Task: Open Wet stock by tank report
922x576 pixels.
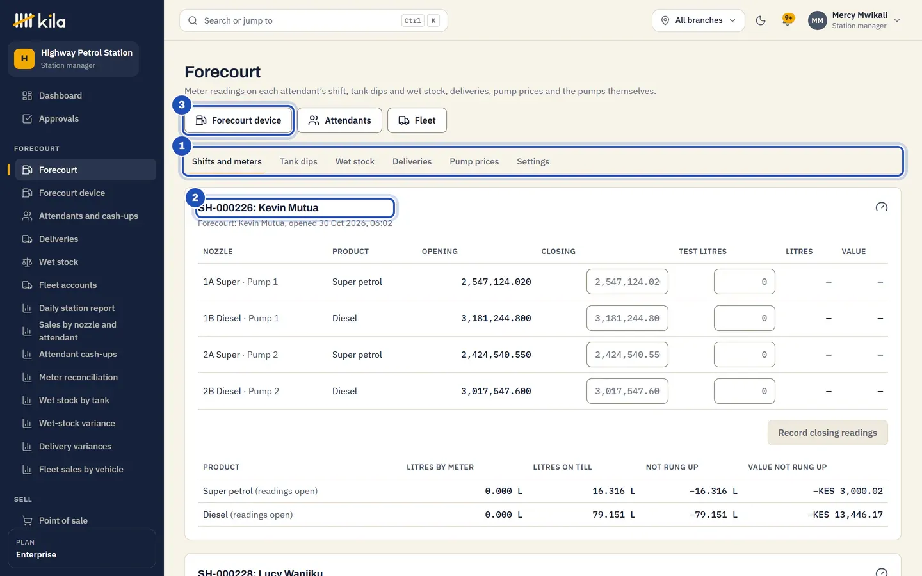Action: pos(86,401)
